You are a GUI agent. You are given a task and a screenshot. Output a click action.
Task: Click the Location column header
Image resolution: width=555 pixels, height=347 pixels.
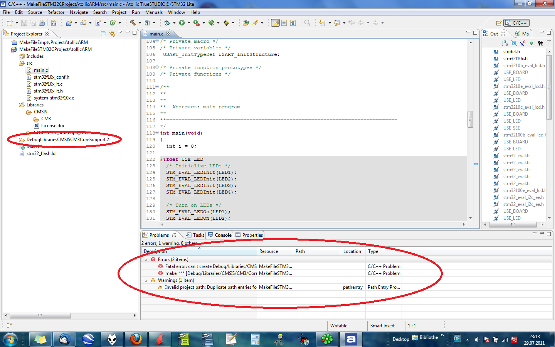point(353,251)
